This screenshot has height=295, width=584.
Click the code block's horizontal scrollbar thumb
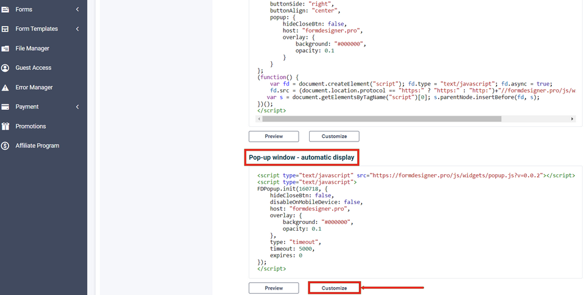click(x=381, y=119)
